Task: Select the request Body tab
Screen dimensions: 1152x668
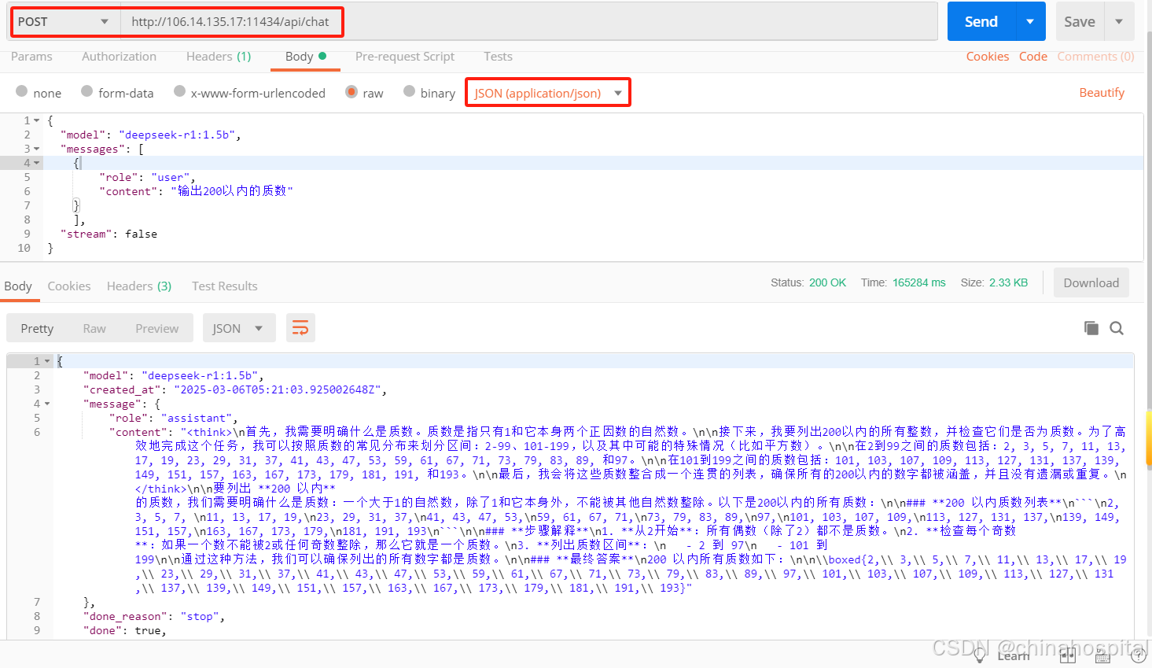Action: click(x=306, y=57)
